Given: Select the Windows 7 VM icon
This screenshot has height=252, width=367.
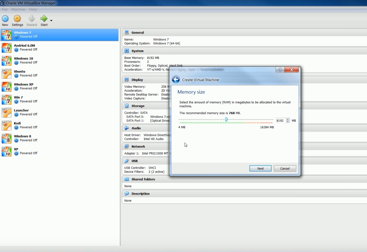Looking at the screenshot, I should [x=6, y=35].
